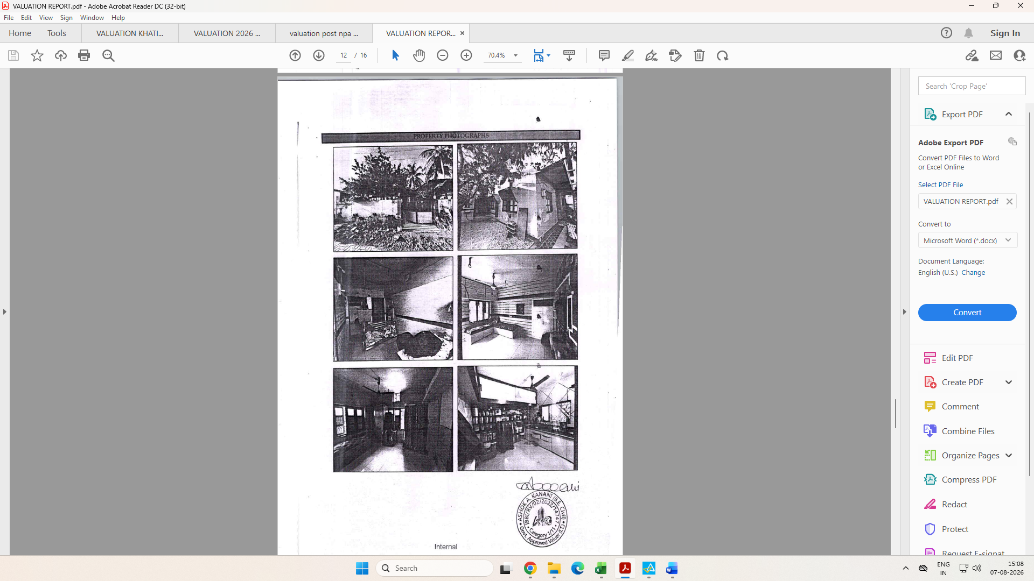Click the Save file icon
The height and width of the screenshot is (581, 1034).
[x=13, y=55]
